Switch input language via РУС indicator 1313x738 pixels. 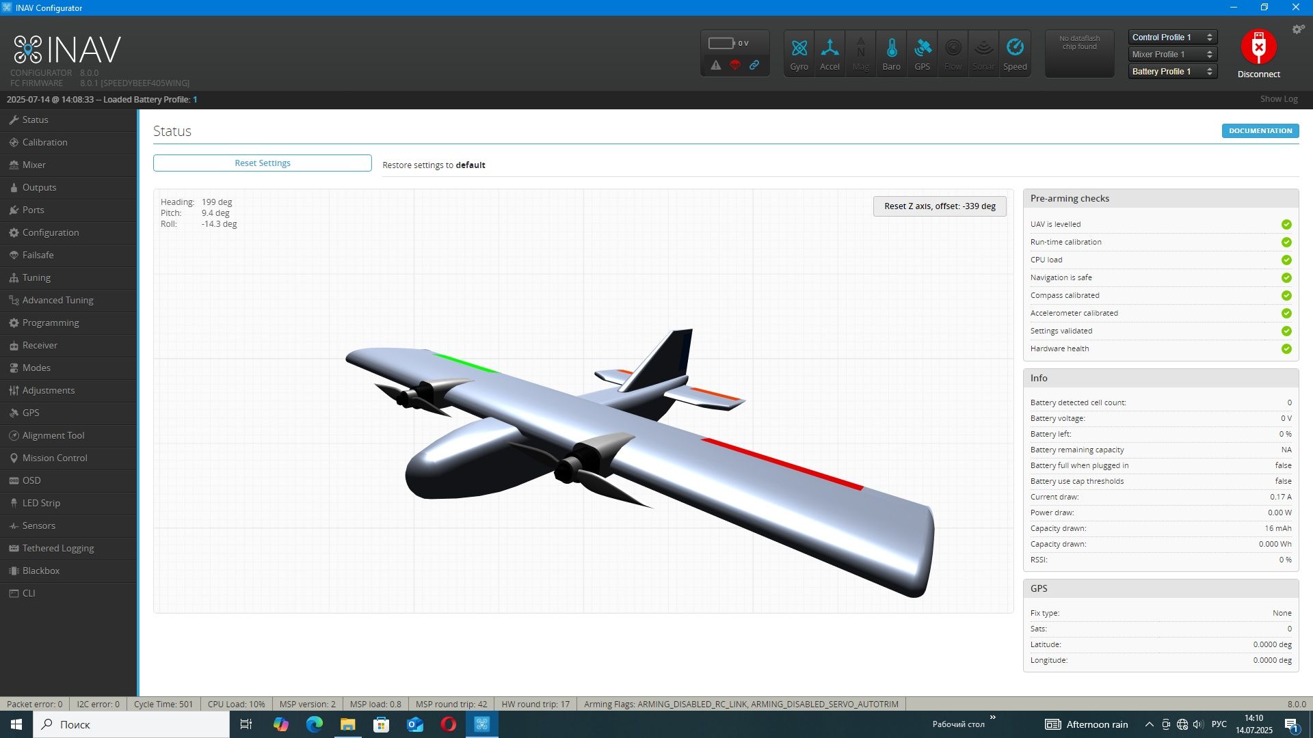(x=1219, y=724)
